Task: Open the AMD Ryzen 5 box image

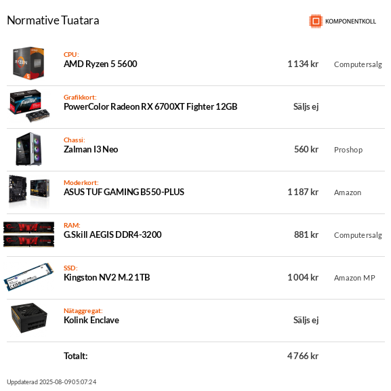Action: [28, 63]
